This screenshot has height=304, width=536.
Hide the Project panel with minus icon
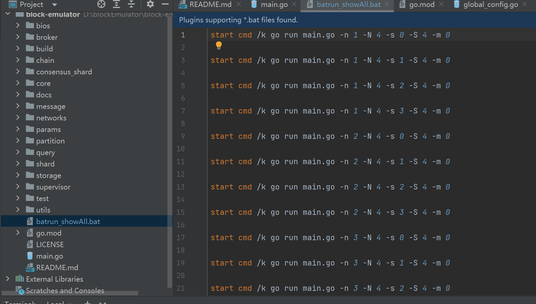tap(165, 4)
